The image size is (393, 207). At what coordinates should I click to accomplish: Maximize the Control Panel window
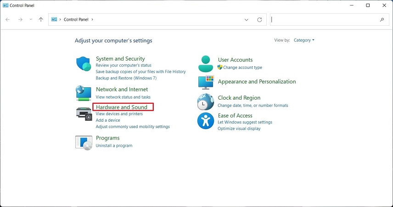[368, 5]
